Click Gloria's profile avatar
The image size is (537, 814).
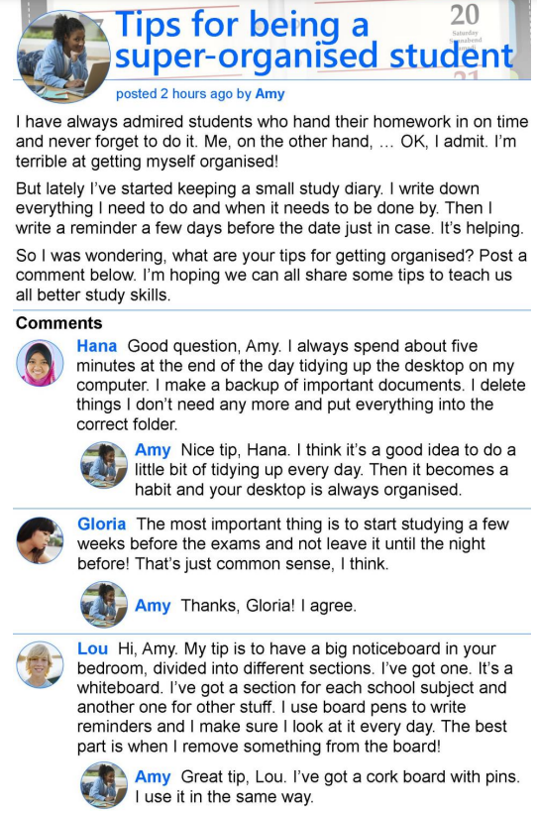[x=40, y=541]
